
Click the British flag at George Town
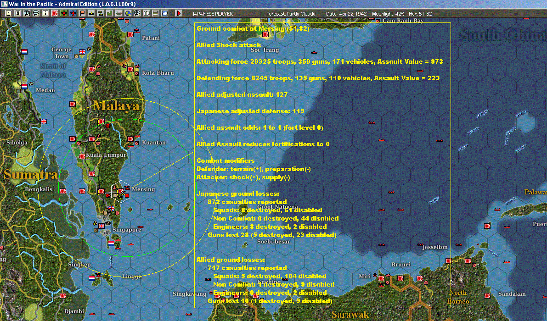pos(82,51)
